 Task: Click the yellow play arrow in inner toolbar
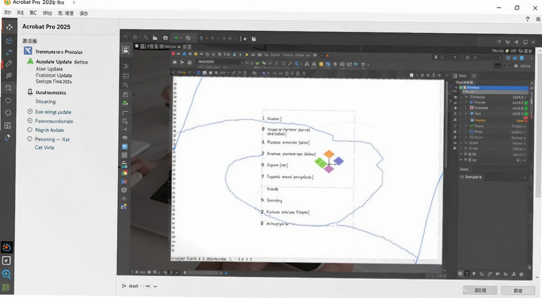coord(247,55)
